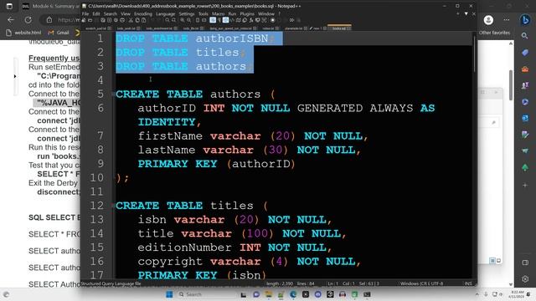Open the Edge tab actions menu icon
This screenshot has width=536, height=301.
pyautogui.click(x=9, y=6)
